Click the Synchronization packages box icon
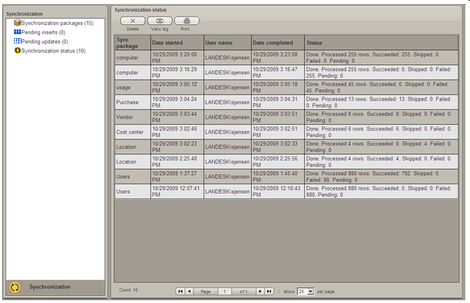 coord(17,23)
